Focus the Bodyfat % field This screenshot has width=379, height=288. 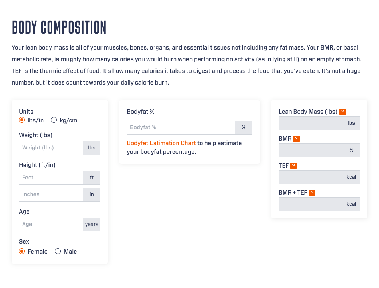point(181,128)
